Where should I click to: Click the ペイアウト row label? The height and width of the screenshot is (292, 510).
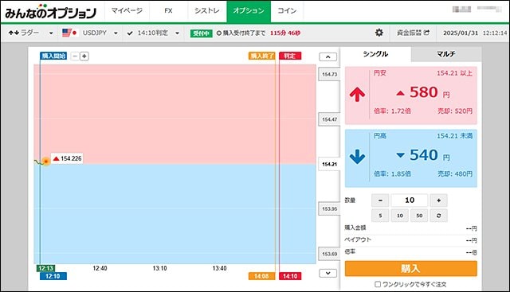pyautogui.click(x=358, y=239)
